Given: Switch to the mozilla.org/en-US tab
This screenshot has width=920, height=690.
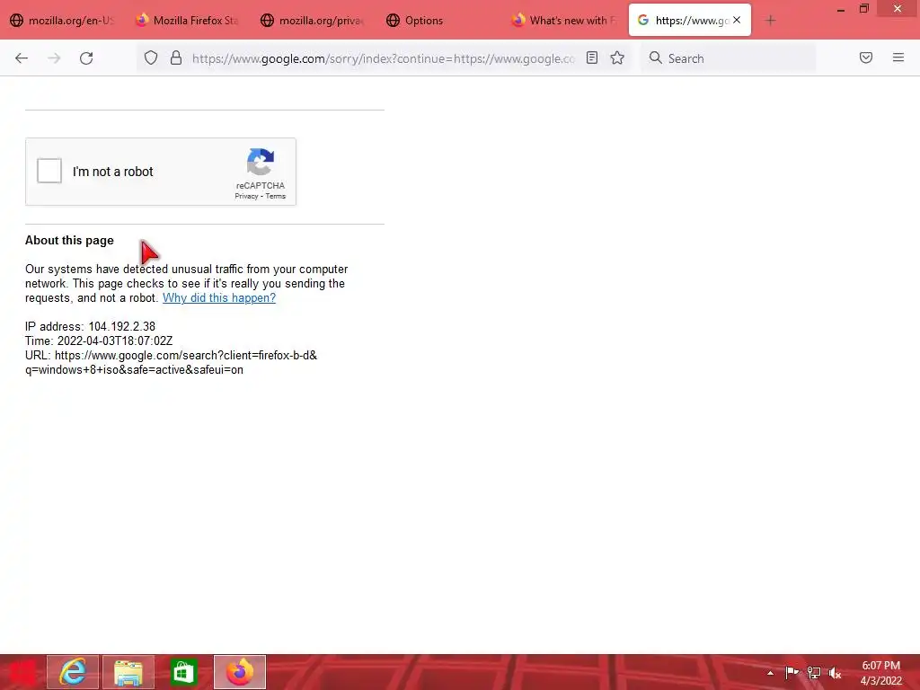Looking at the screenshot, I should 63,21.
